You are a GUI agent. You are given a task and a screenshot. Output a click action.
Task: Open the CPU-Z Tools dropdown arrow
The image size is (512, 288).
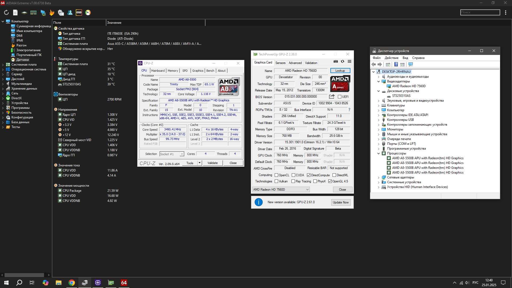199,163
